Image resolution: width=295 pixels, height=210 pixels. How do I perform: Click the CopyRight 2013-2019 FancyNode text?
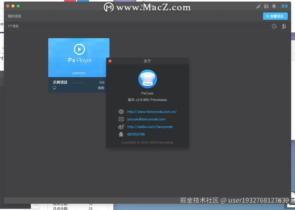147,143
